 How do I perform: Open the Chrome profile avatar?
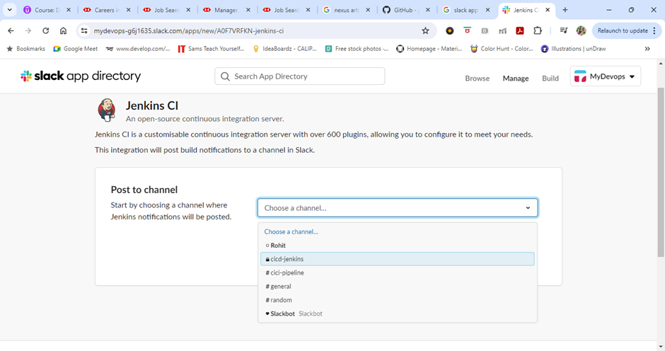(x=582, y=31)
